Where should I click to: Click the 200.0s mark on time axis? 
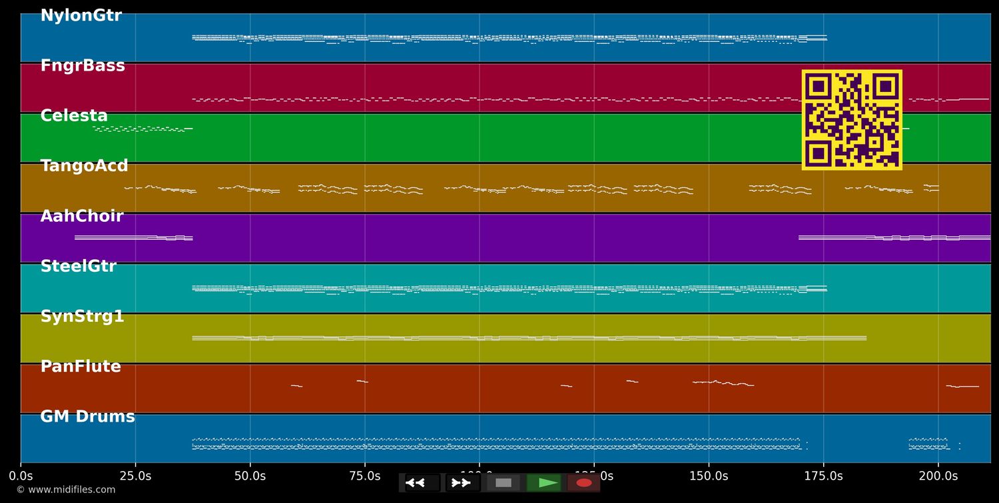click(938, 476)
